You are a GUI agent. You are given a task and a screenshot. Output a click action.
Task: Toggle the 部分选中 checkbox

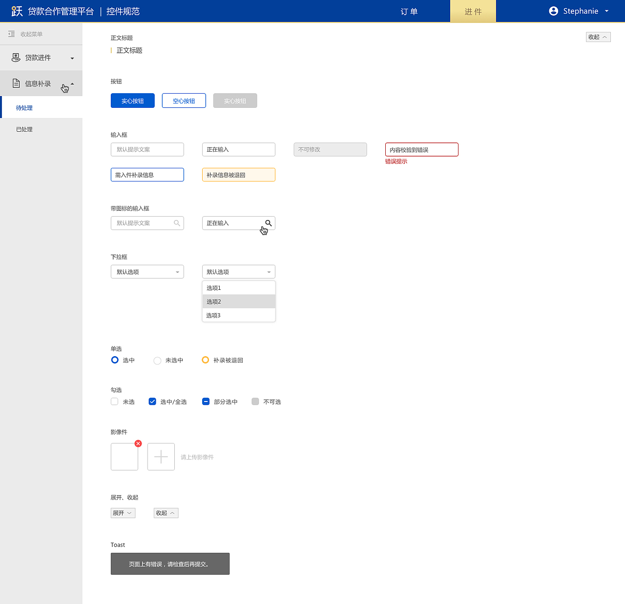(206, 402)
